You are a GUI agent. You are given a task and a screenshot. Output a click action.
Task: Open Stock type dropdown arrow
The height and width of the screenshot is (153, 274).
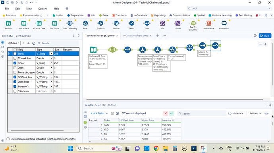(x=51, y=54)
